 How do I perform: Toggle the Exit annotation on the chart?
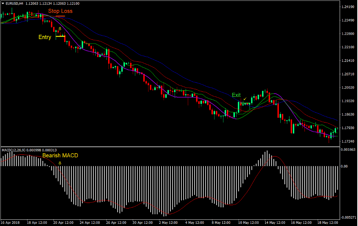[x=237, y=94]
